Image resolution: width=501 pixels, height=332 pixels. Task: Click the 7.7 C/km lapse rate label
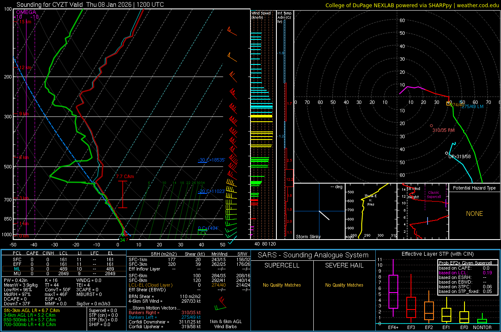point(125,176)
